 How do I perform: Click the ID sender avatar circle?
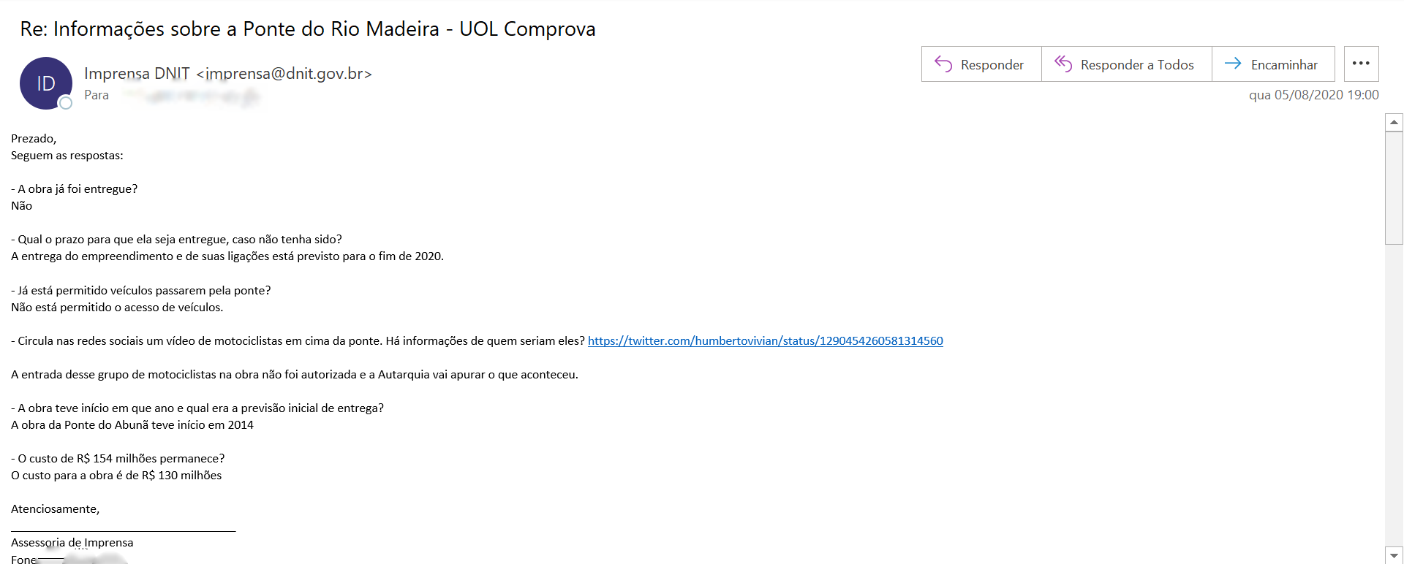[x=46, y=83]
